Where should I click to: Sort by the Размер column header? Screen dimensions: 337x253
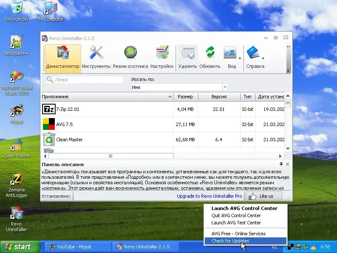coord(185,97)
